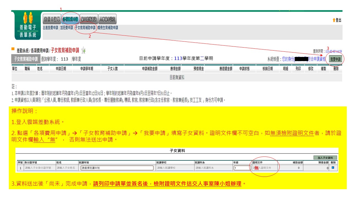Click the 登出 logout link
Screen dimensions: 352x198
click(x=337, y=20)
